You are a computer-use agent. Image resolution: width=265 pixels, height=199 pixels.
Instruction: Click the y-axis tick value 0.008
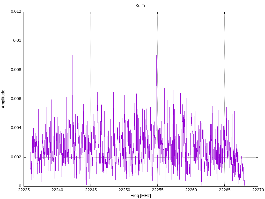pos(16,70)
